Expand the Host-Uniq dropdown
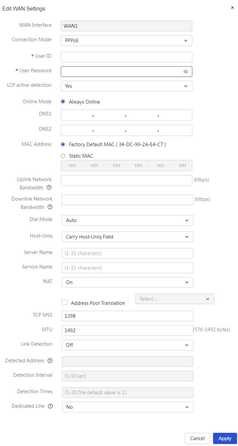238x446 pixels. tap(128, 237)
